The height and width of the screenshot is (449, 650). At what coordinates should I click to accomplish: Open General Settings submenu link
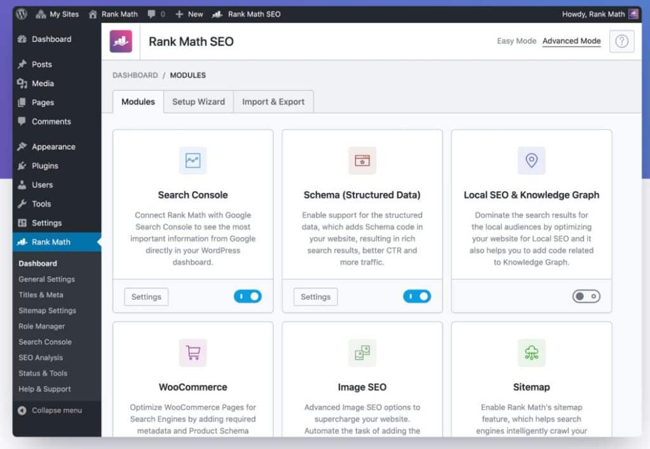[x=47, y=279]
